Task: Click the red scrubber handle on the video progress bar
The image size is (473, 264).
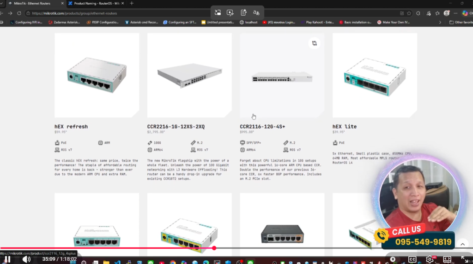Action: pyautogui.click(x=214, y=248)
